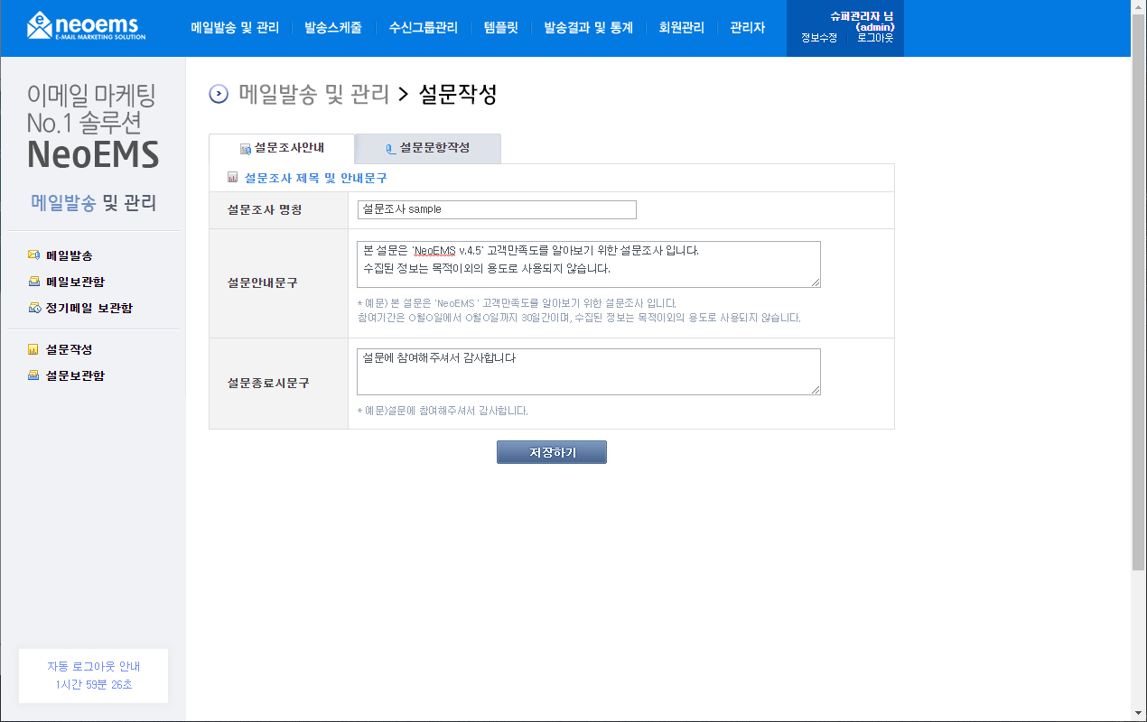Open 설문보관함 link in sidebar
Viewport: 1147px width, 722px height.
tap(75, 375)
